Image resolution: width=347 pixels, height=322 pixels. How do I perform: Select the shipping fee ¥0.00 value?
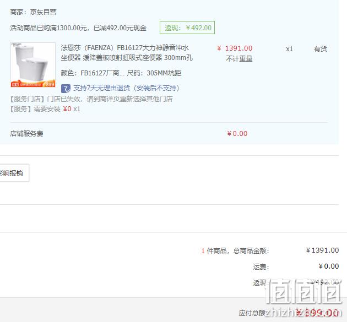[329, 266]
